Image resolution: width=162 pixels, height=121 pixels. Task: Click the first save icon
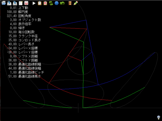9,3
